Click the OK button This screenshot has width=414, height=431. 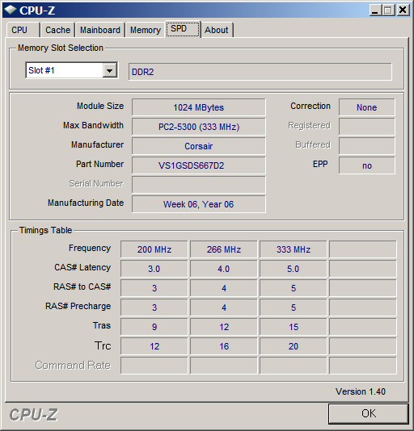pyautogui.click(x=368, y=413)
